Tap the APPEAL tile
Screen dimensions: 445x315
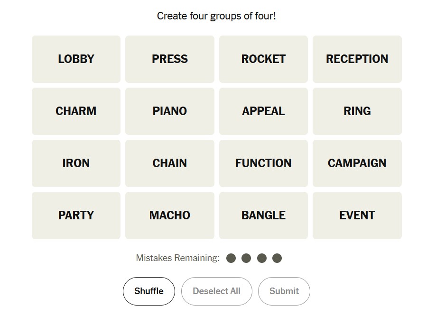tap(263, 111)
